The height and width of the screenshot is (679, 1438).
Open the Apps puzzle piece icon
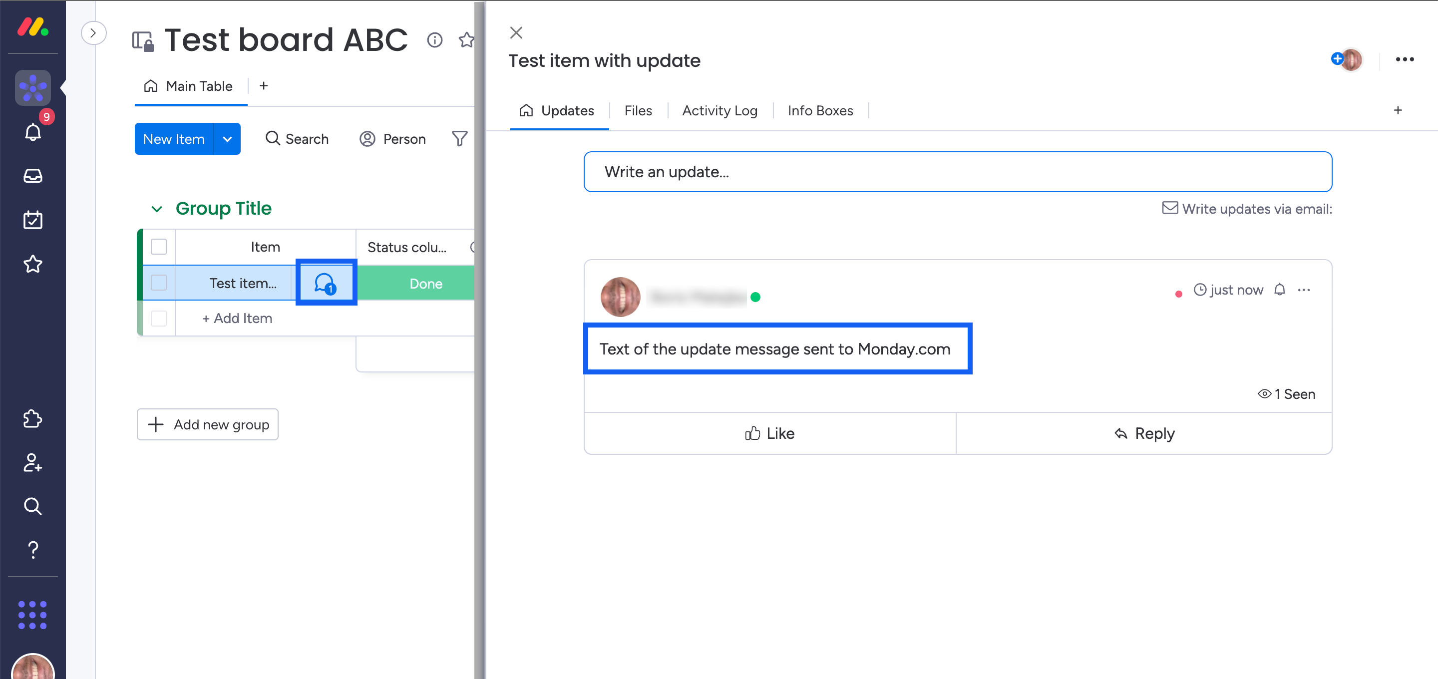(x=33, y=419)
